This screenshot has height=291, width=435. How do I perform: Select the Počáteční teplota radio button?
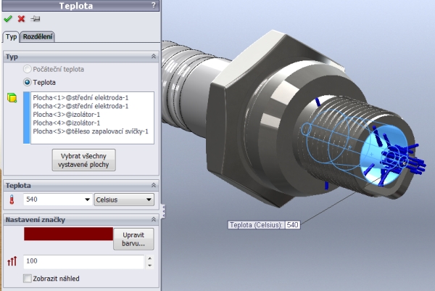(x=28, y=69)
